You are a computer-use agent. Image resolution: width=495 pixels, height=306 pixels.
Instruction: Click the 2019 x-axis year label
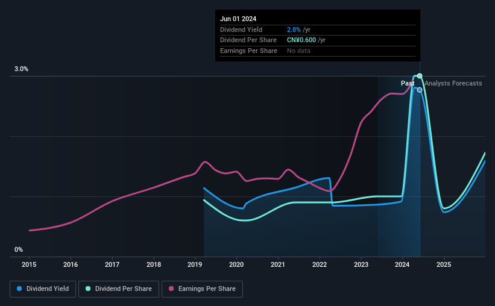point(195,264)
